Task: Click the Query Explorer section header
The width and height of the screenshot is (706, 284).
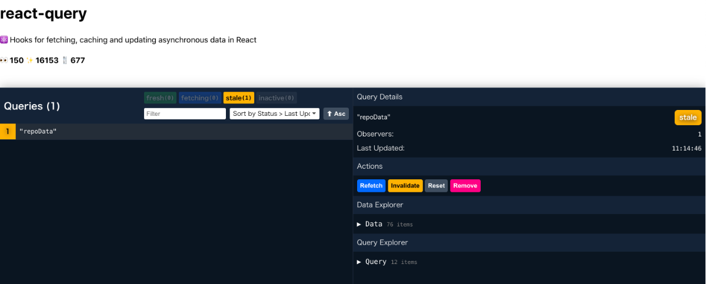Action: tap(529, 242)
